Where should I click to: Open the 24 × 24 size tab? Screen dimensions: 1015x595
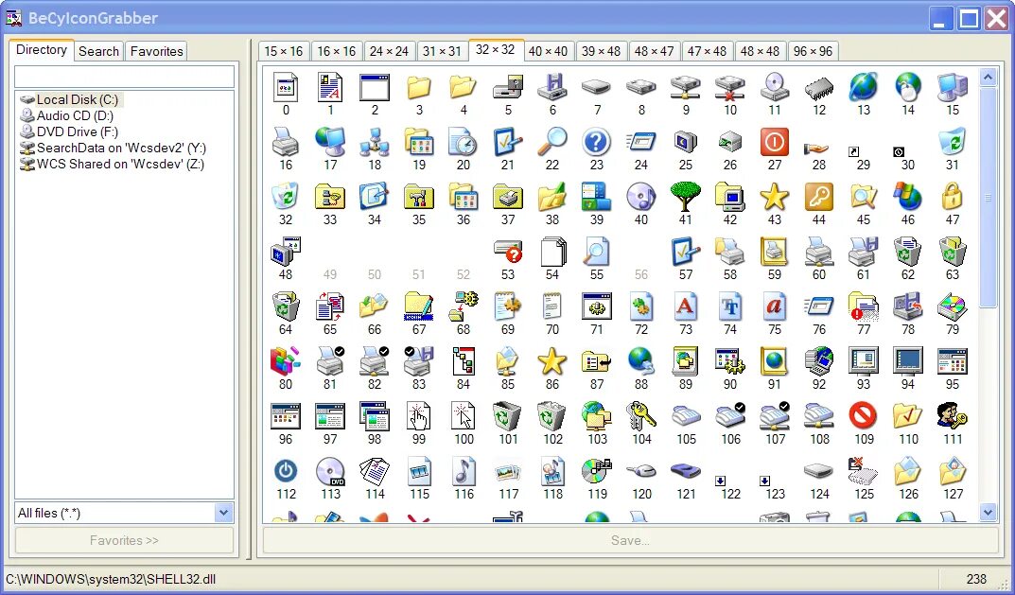[389, 51]
